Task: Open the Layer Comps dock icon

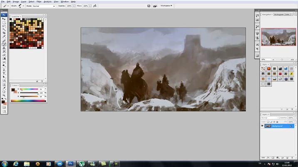Action: click(x=257, y=56)
